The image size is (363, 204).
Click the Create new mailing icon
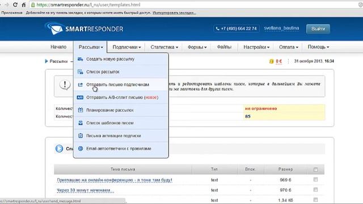pyautogui.click(x=81, y=59)
